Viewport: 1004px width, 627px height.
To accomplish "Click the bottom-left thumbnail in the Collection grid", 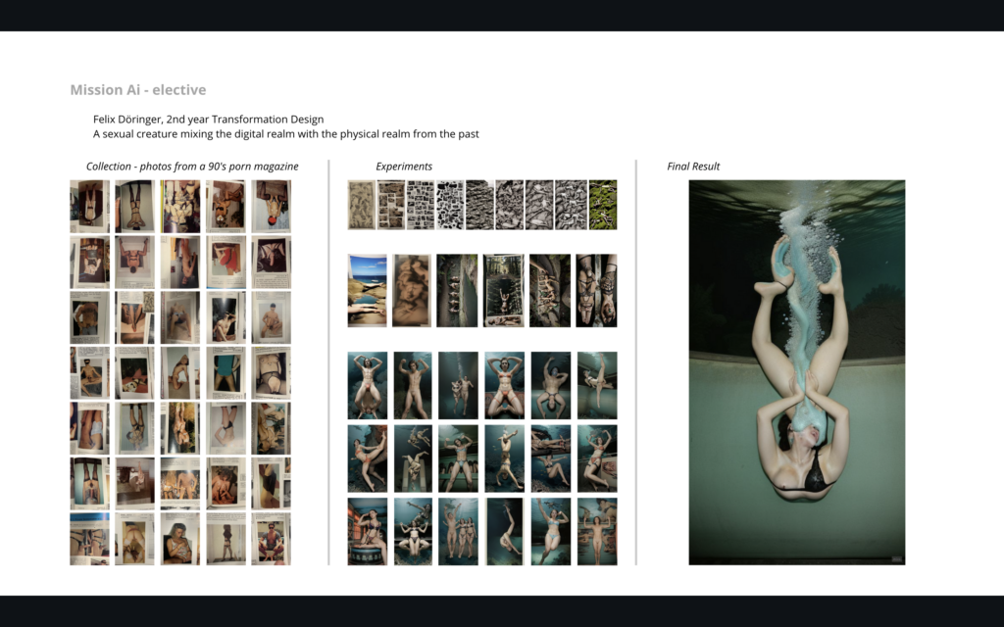I will coord(89,539).
